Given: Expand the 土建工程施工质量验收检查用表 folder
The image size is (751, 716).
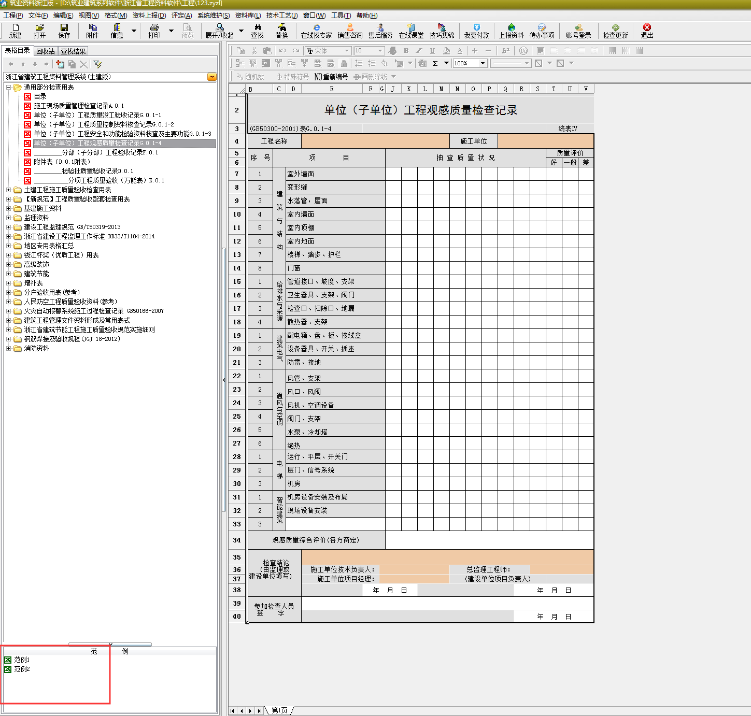Looking at the screenshot, I should click(9, 190).
